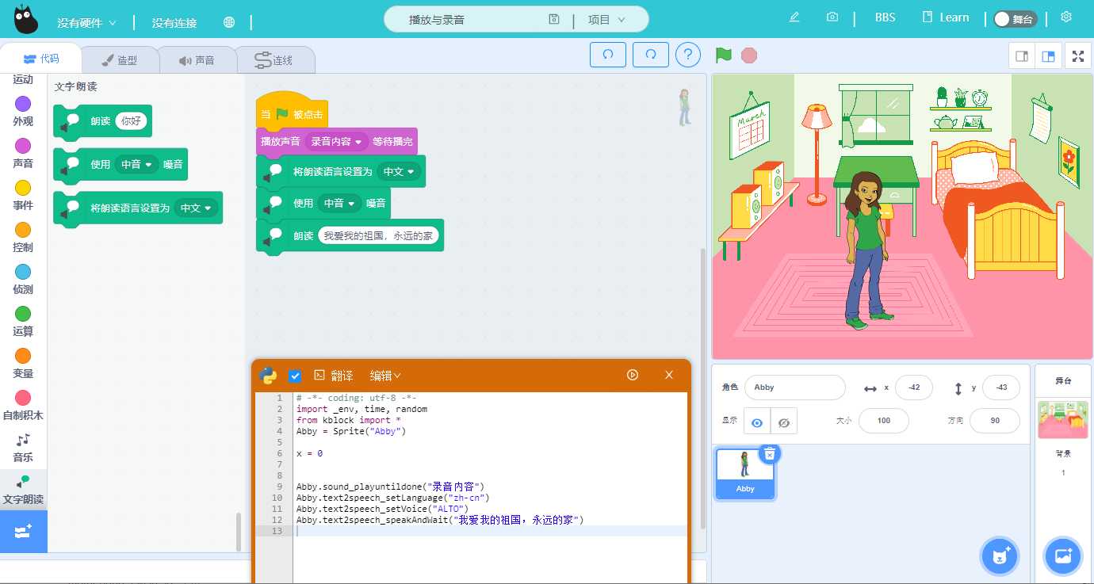The image size is (1094, 584).
Task: Select the 外观 (Looks) block category
Action: 23,111
